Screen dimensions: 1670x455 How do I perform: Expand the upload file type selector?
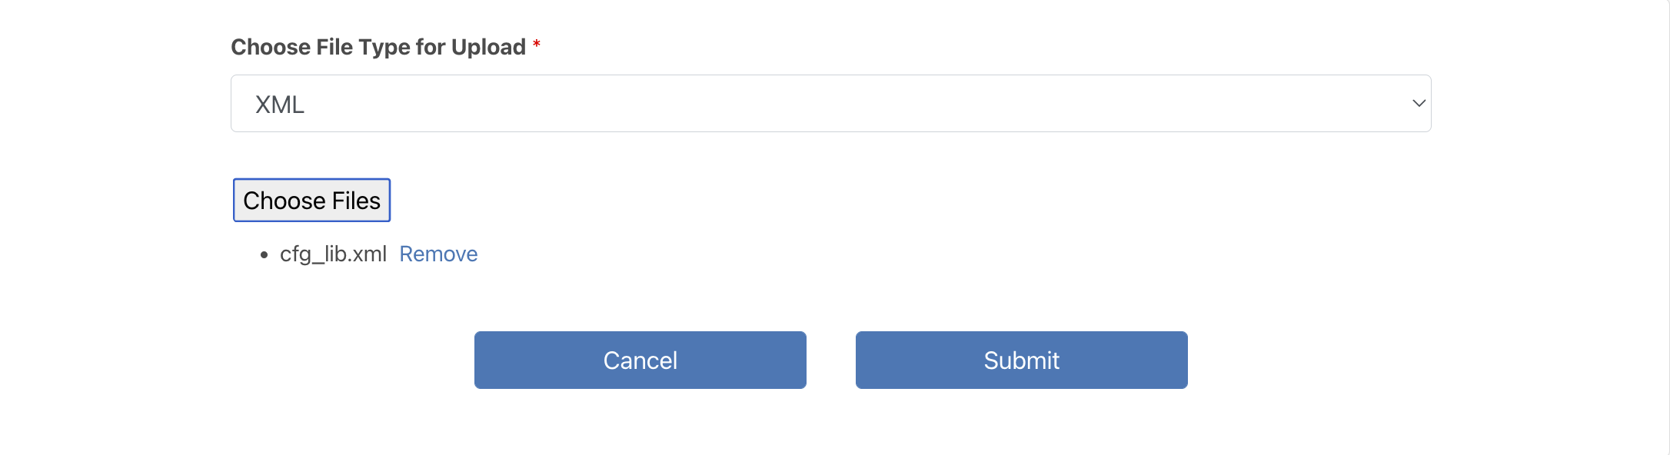[830, 104]
